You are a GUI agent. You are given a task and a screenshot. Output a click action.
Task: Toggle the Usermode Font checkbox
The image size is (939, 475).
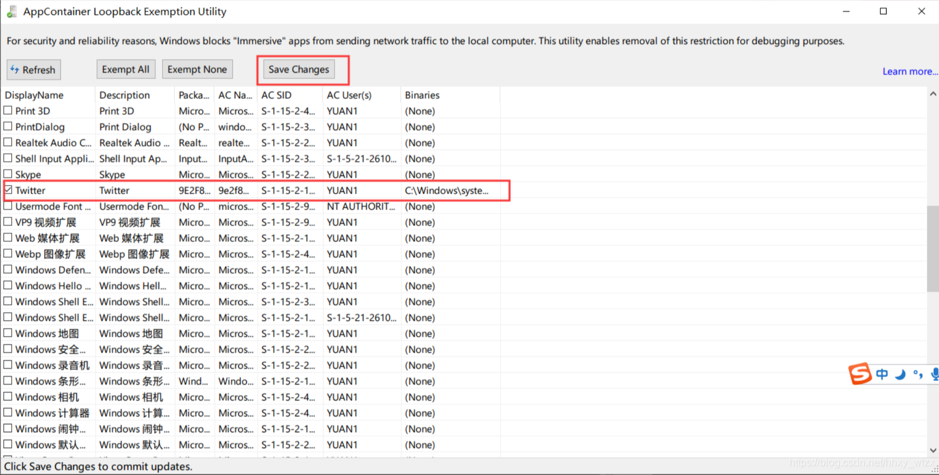click(x=8, y=206)
